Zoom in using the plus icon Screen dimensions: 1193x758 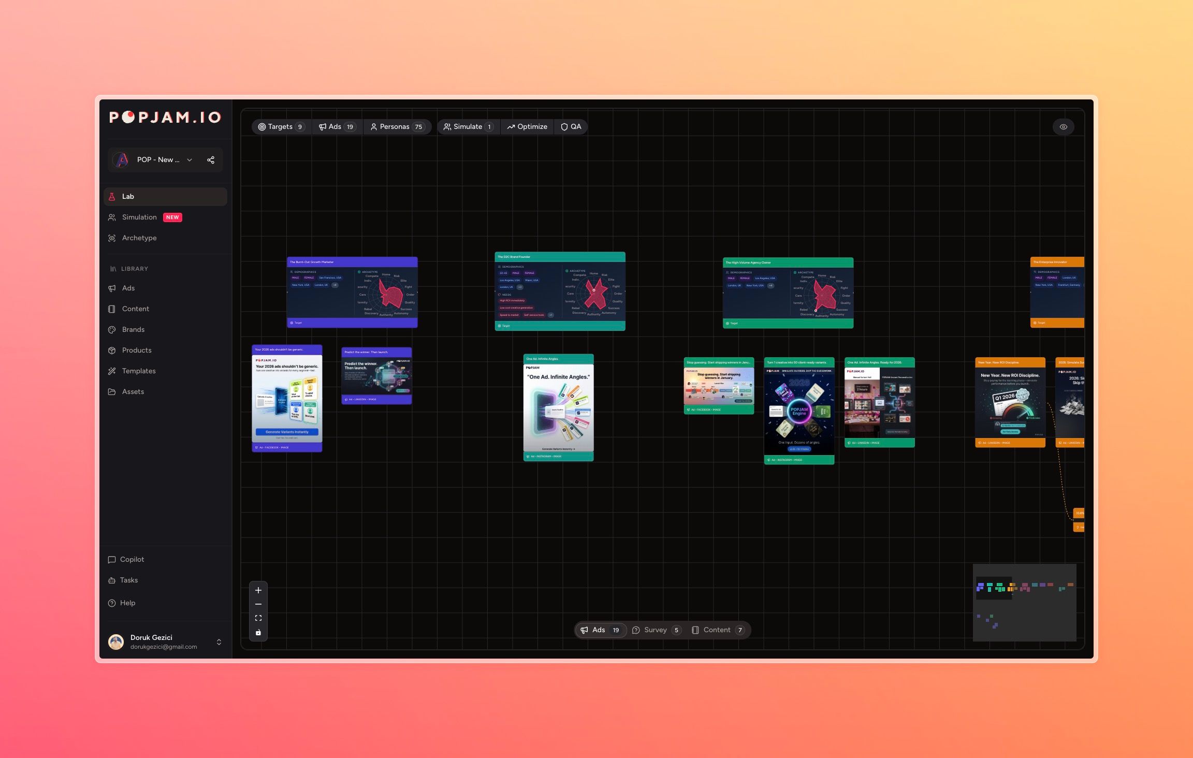coord(258,590)
